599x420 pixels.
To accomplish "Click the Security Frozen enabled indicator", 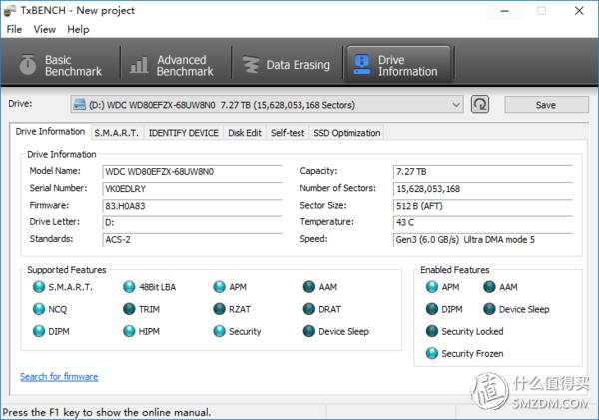I will click(x=432, y=353).
